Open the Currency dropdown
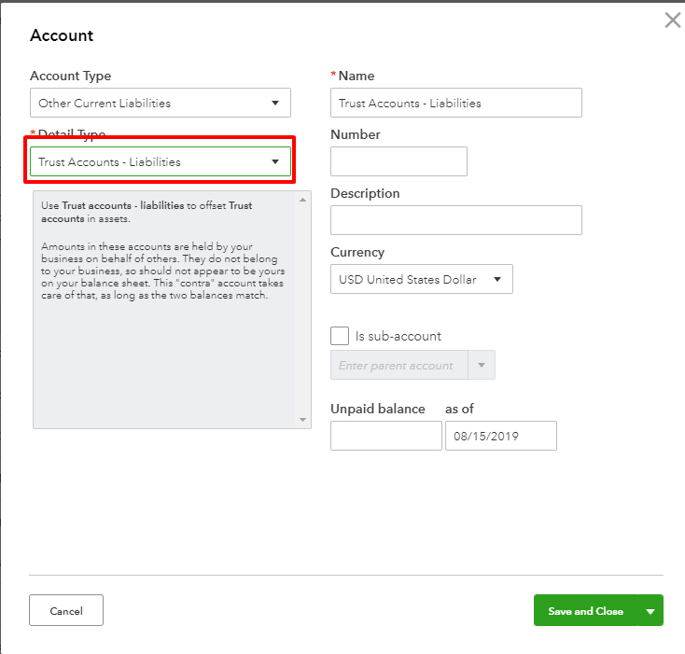 click(x=421, y=279)
